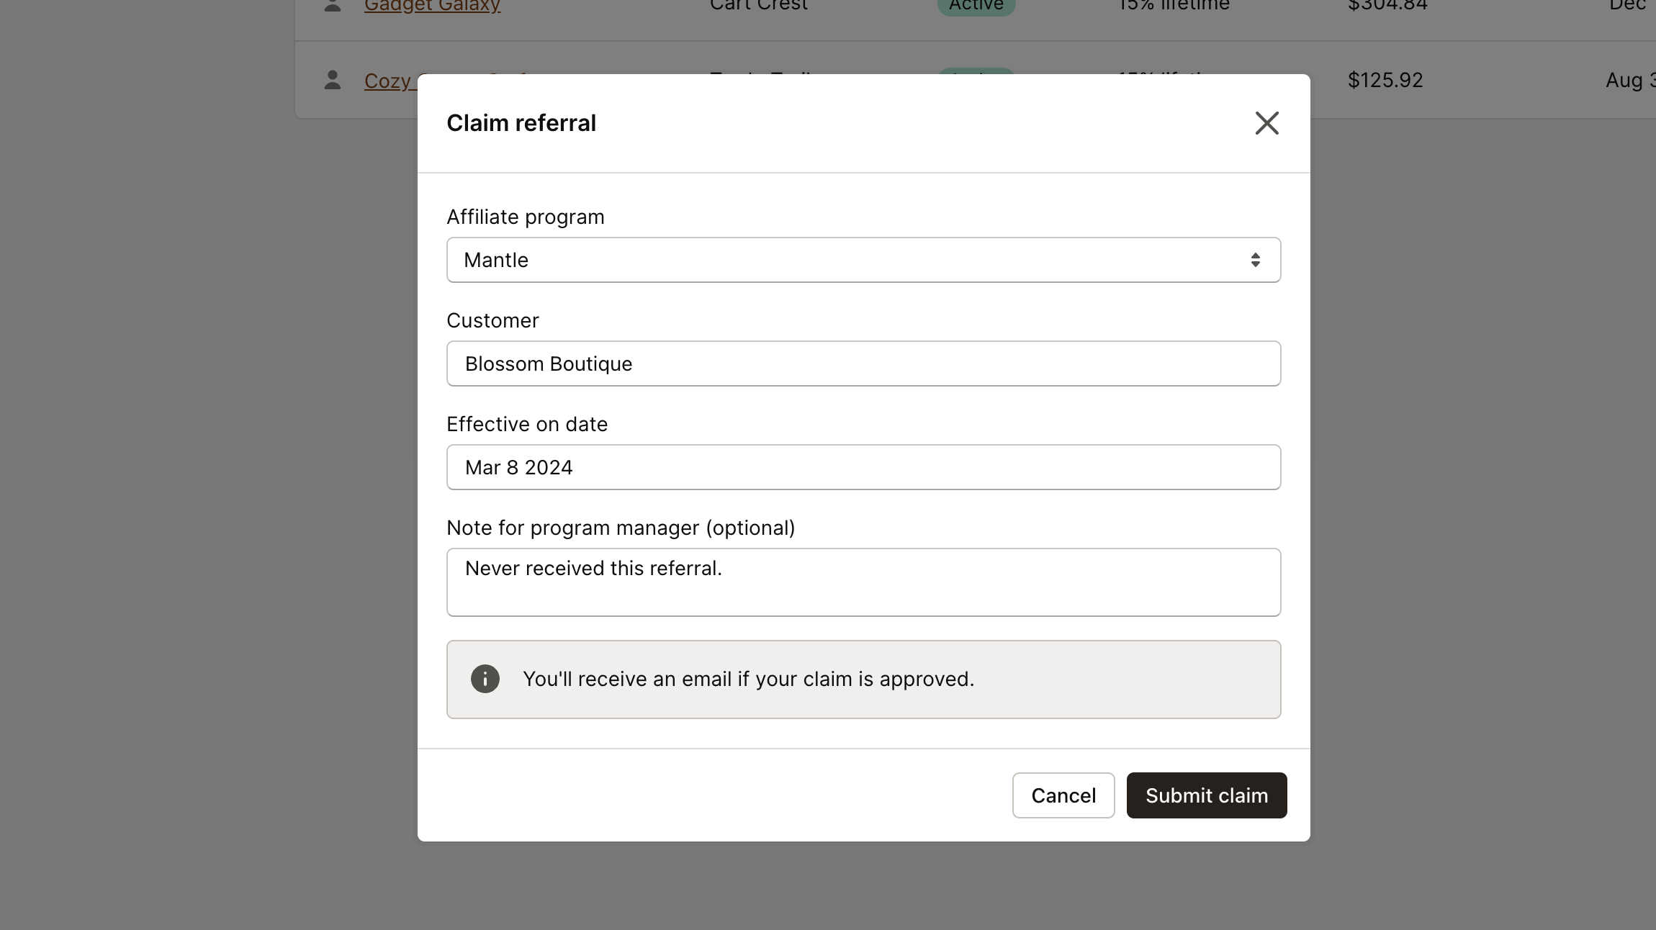Click the info circle next to the email message

(x=485, y=679)
